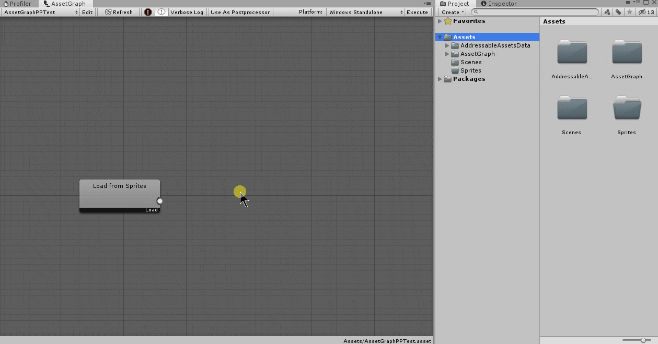Click the Refresh icon in AssetGraph toolbar
The height and width of the screenshot is (344, 658).
[x=119, y=11]
